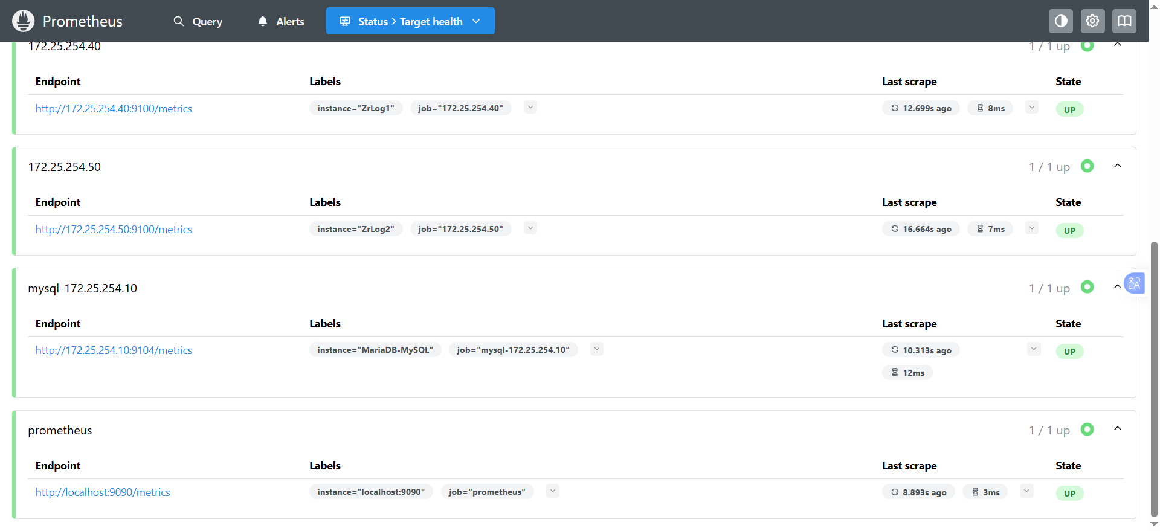Click the 12ms scrape duration badge
This screenshot has width=1160, height=531.
(x=907, y=373)
